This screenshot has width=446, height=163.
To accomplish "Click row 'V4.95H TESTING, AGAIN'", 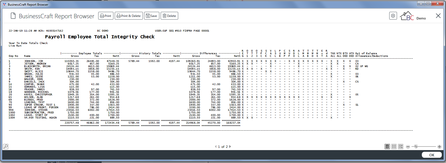I will [40, 118].
